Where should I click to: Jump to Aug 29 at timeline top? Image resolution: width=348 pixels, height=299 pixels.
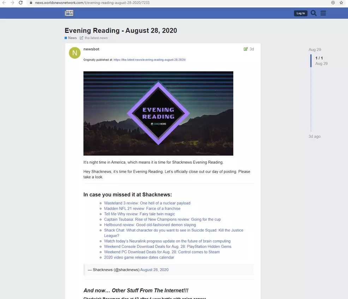tap(314, 50)
